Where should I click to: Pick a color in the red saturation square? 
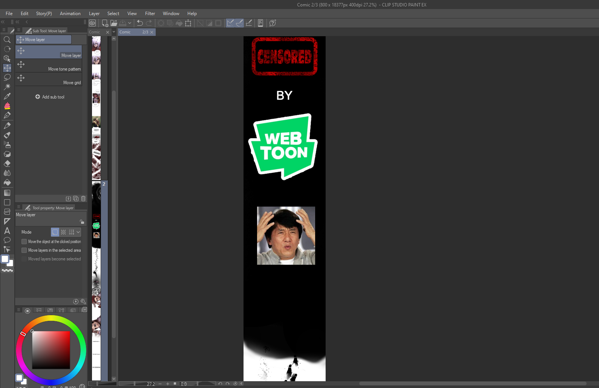(x=51, y=350)
